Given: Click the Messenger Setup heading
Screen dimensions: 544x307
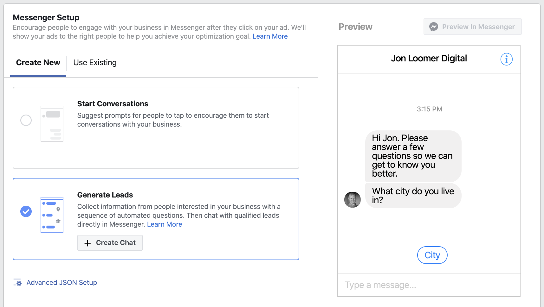Looking at the screenshot, I should (x=46, y=17).
